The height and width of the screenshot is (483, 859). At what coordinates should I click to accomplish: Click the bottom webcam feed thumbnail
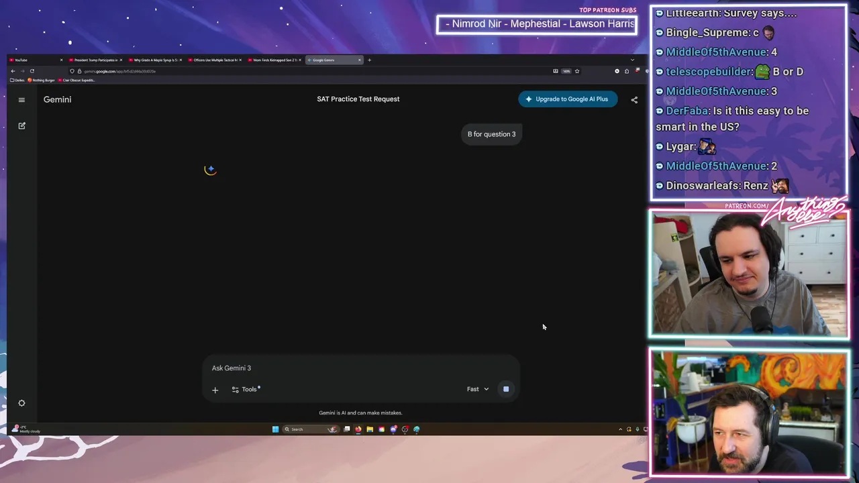(x=748, y=413)
